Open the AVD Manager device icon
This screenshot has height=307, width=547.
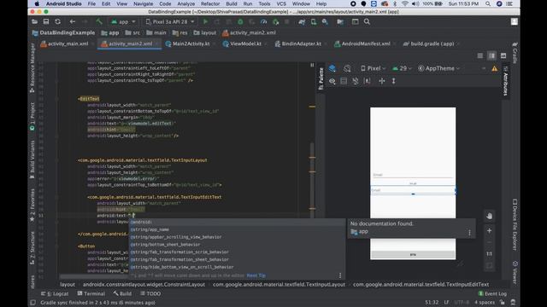click(x=314, y=21)
